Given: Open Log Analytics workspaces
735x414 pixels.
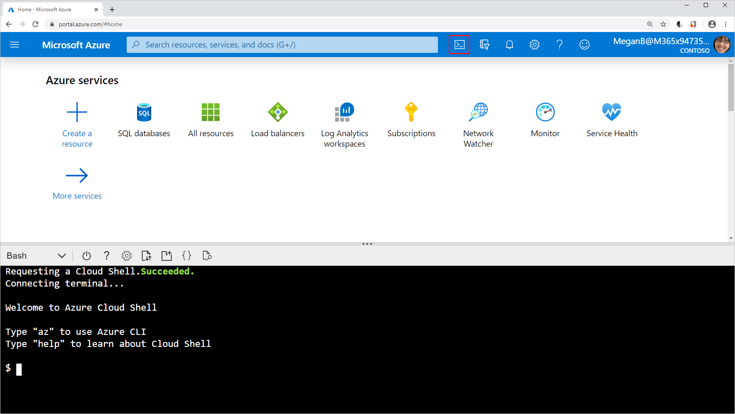Looking at the screenshot, I should point(345,126).
